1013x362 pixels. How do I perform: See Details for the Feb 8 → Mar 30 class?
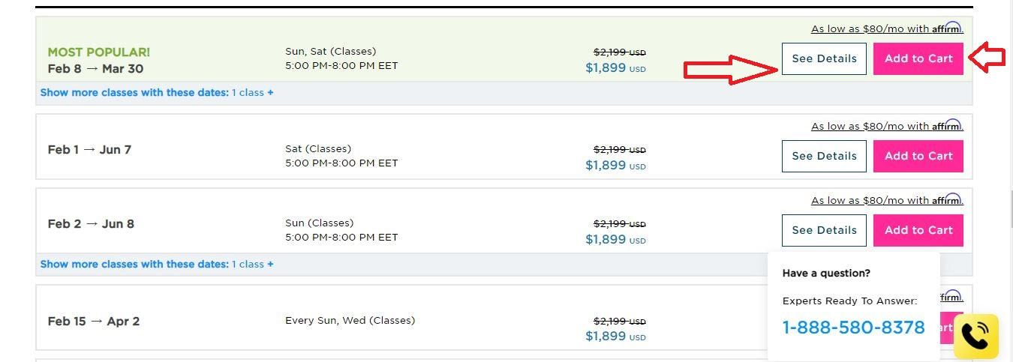[x=824, y=58]
